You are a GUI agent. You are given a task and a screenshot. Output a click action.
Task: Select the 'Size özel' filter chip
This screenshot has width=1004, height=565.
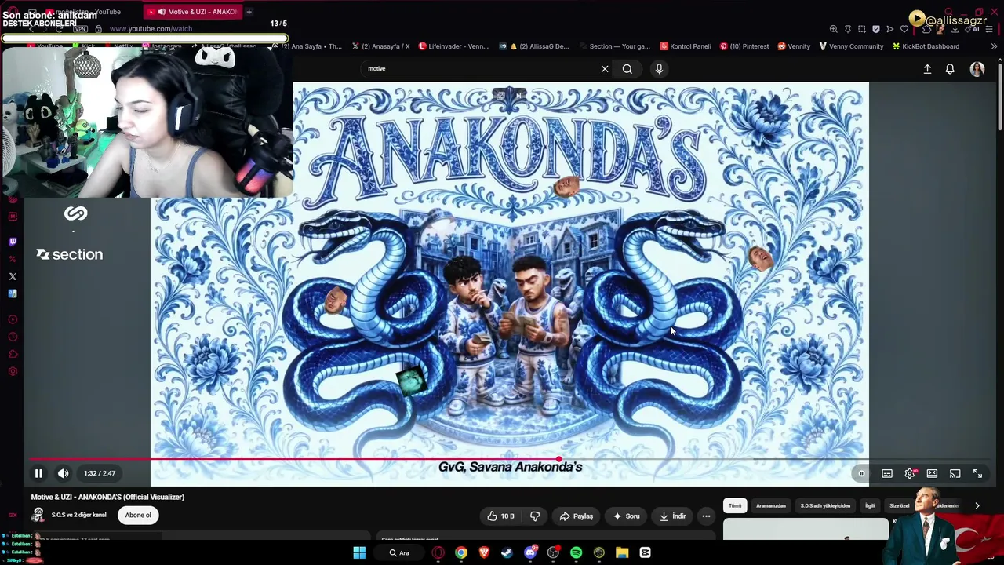899,505
